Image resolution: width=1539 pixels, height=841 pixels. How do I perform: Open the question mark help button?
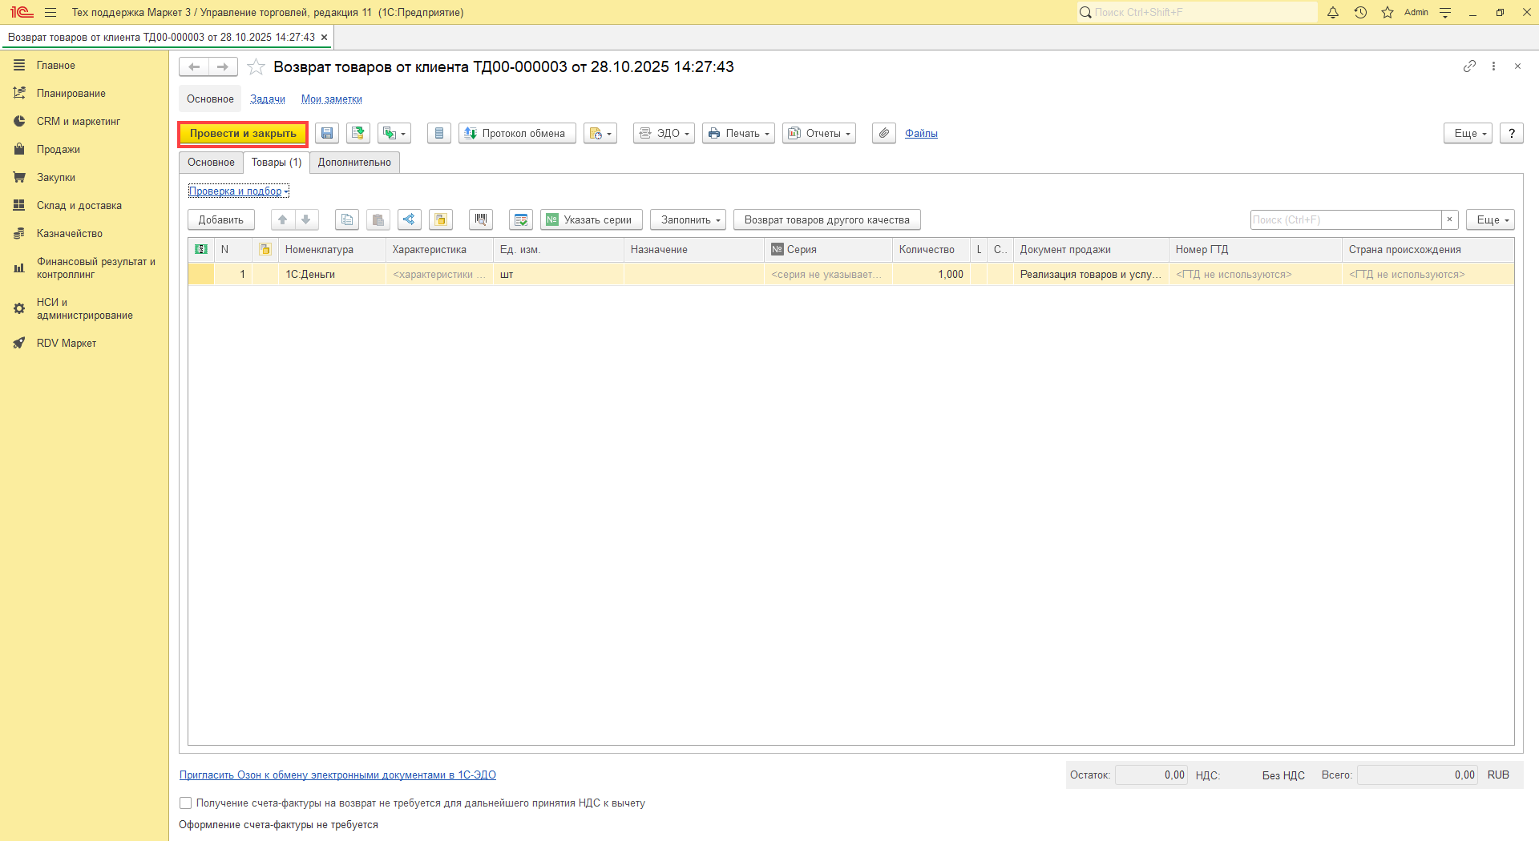[1512, 133]
